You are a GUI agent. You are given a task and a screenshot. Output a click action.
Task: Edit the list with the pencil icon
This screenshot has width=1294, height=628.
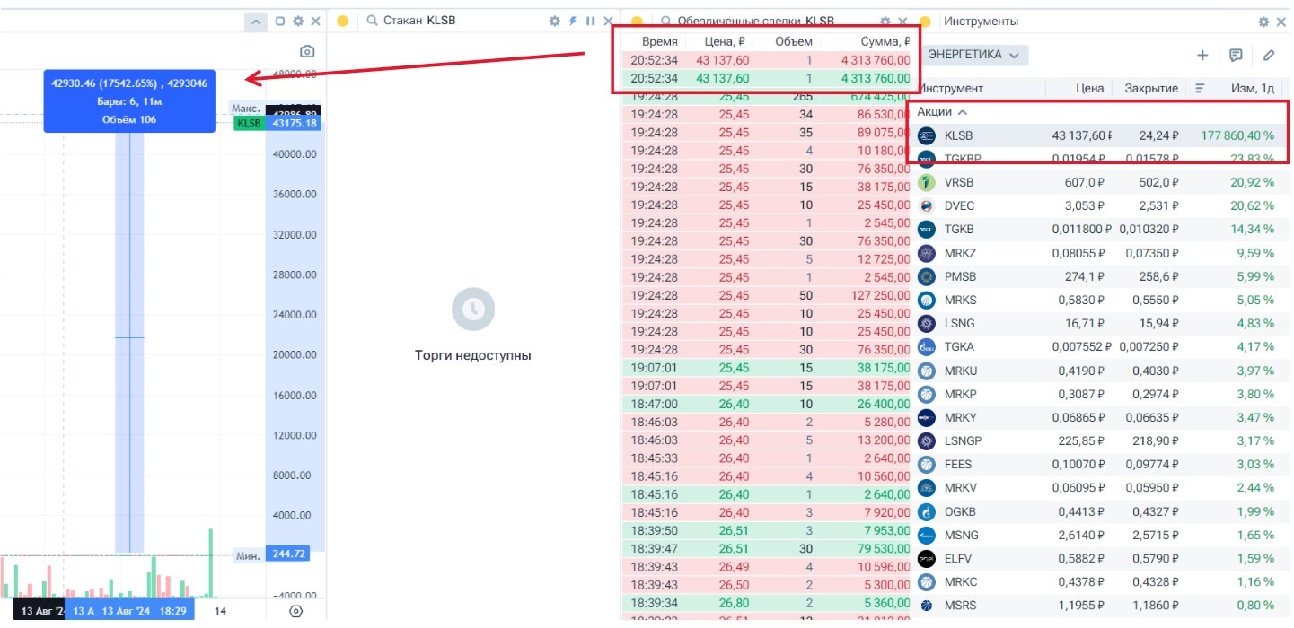pos(1269,55)
